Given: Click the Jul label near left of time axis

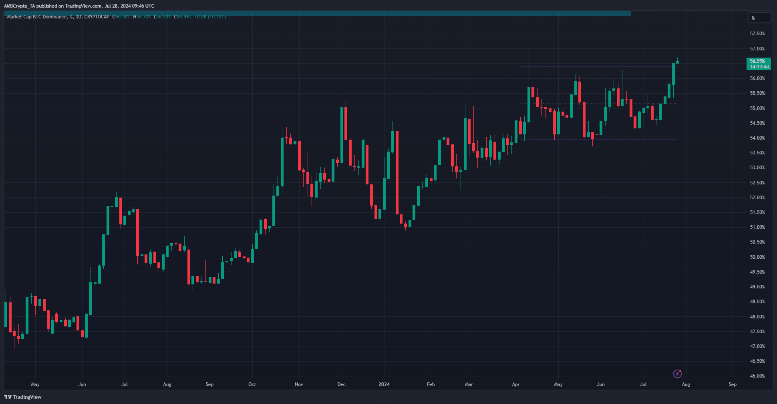Looking at the screenshot, I should coord(125,384).
